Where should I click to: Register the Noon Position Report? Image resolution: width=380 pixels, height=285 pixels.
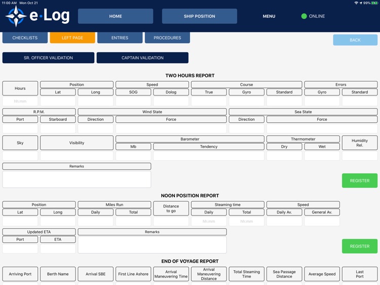tap(360, 246)
